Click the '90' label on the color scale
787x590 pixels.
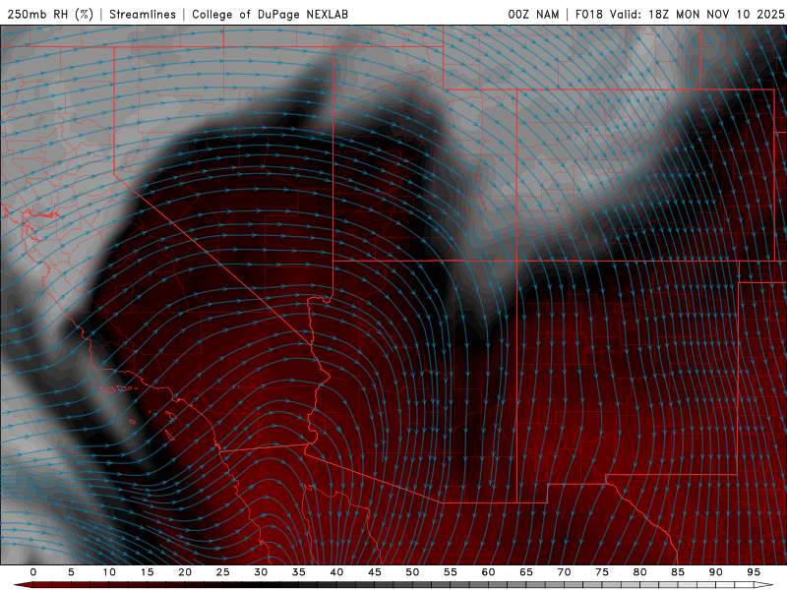click(715, 572)
